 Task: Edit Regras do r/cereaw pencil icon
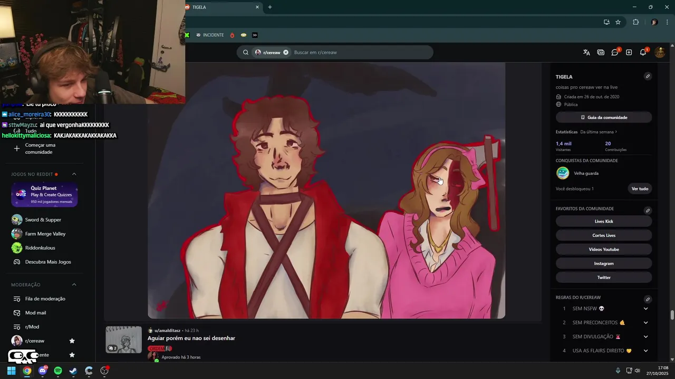click(x=648, y=299)
